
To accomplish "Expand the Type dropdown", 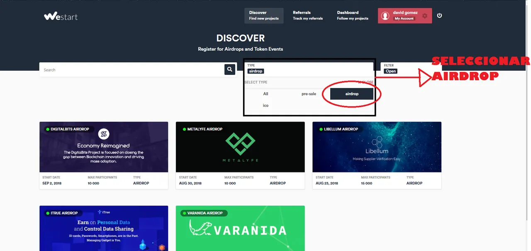I will coord(309,69).
